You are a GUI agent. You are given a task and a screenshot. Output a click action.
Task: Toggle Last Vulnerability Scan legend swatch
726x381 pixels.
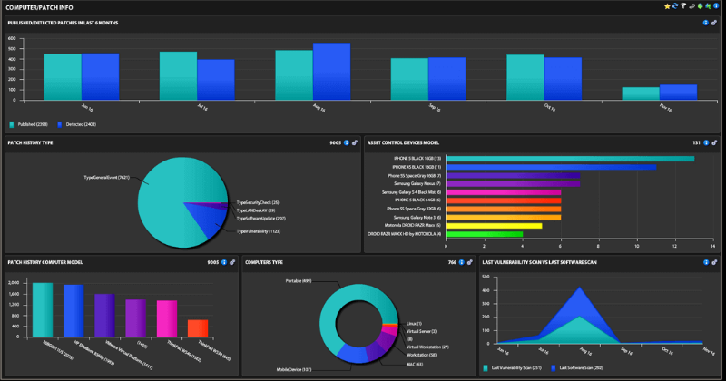click(x=486, y=368)
